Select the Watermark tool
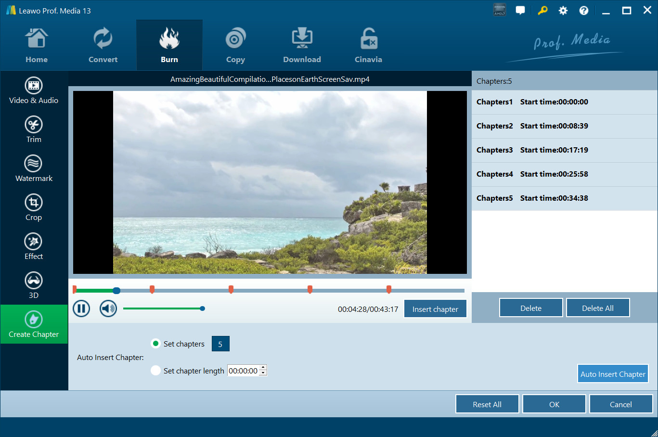658x437 pixels. (34, 168)
